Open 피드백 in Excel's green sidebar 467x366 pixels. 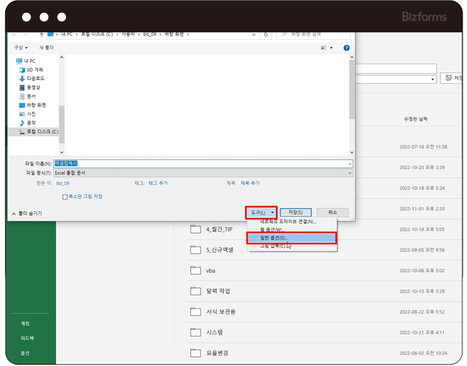click(27, 339)
